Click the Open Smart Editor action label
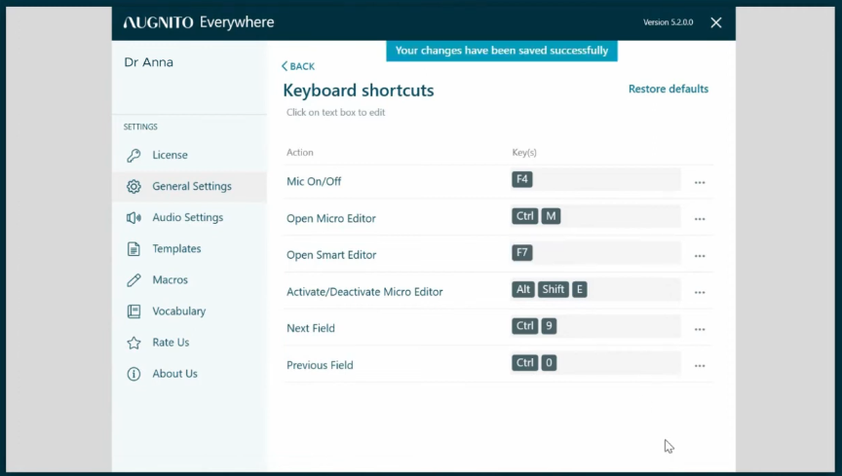The height and width of the screenshot is (476, 842). [x=331, y=255]
